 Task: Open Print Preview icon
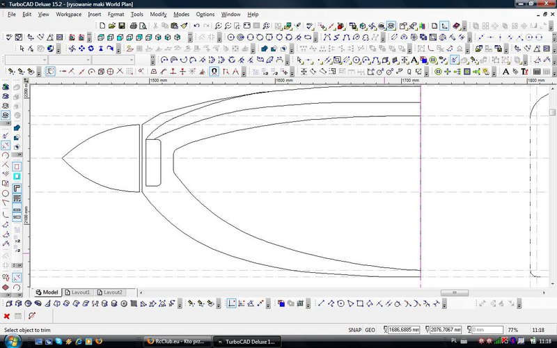point(143,26)
